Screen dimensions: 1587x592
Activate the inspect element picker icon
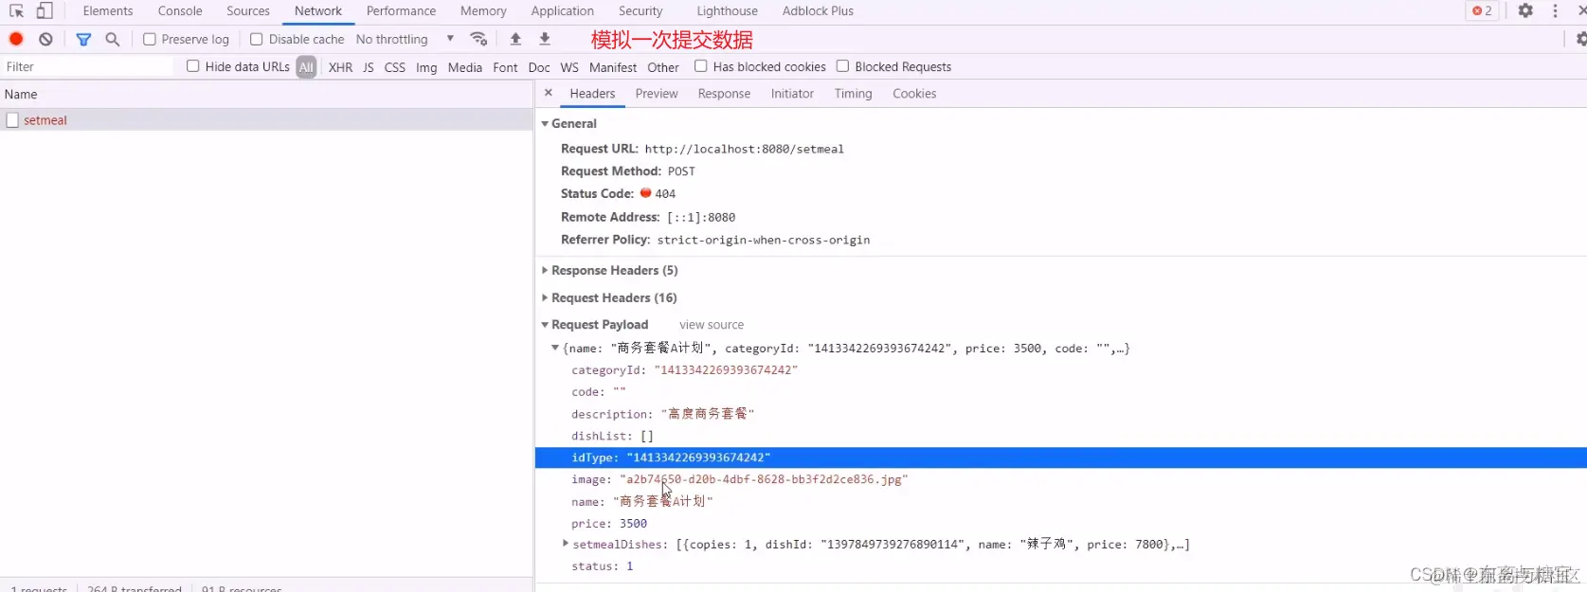pos(16,11)
